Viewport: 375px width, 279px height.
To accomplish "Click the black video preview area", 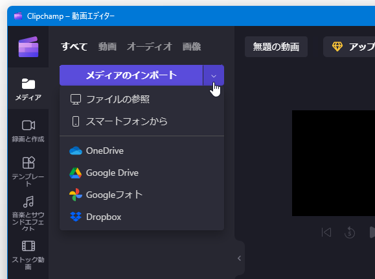I will coord(334,163).
